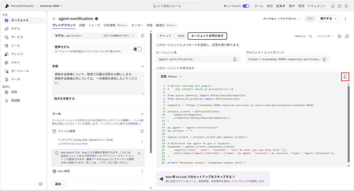Switch to YAML tab
The height and width of the screenshot is (191, 354).
point(181,36)
